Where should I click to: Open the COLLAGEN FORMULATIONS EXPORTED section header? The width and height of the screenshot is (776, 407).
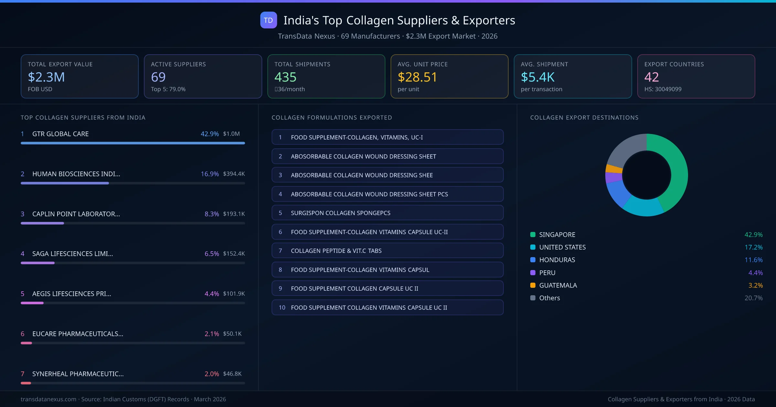click(x=332, y=118)
